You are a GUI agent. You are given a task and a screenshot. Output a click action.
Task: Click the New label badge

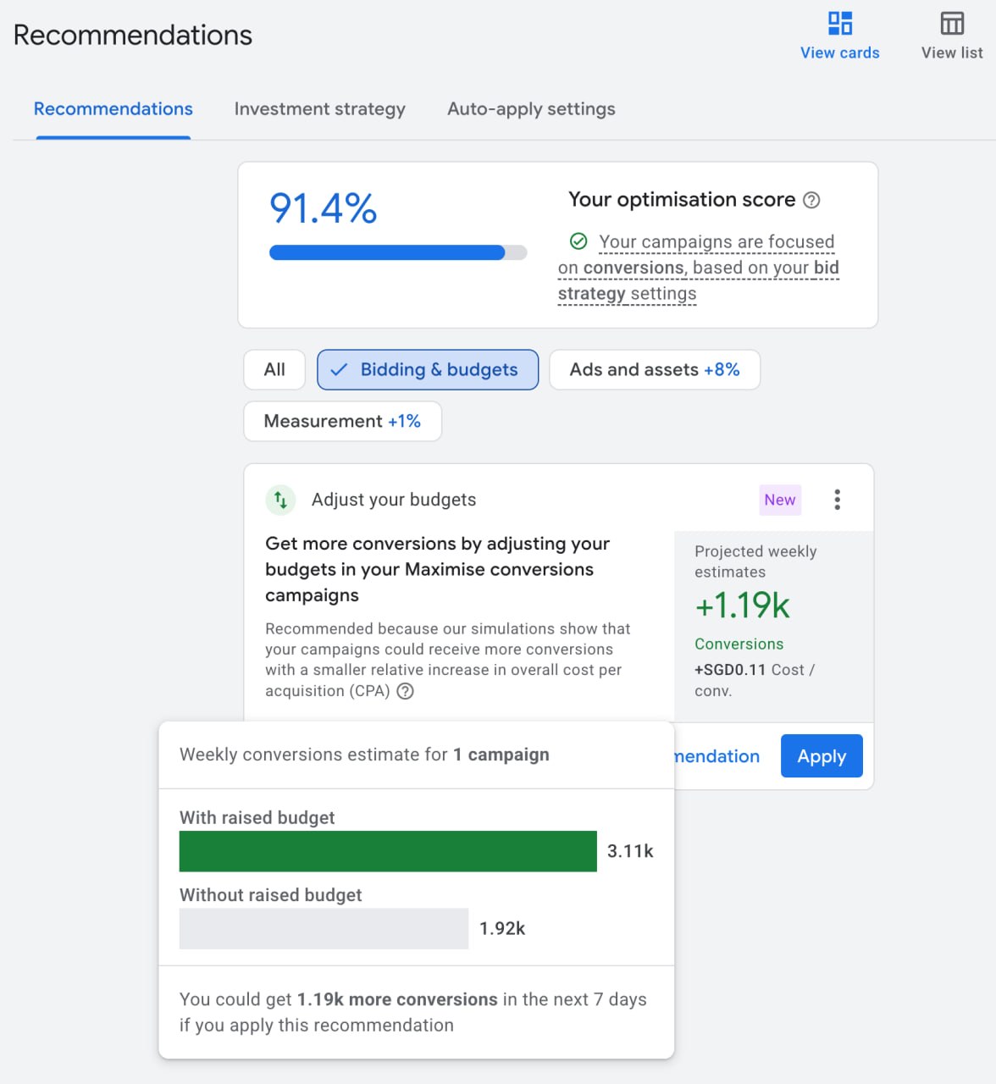point(779,500)
